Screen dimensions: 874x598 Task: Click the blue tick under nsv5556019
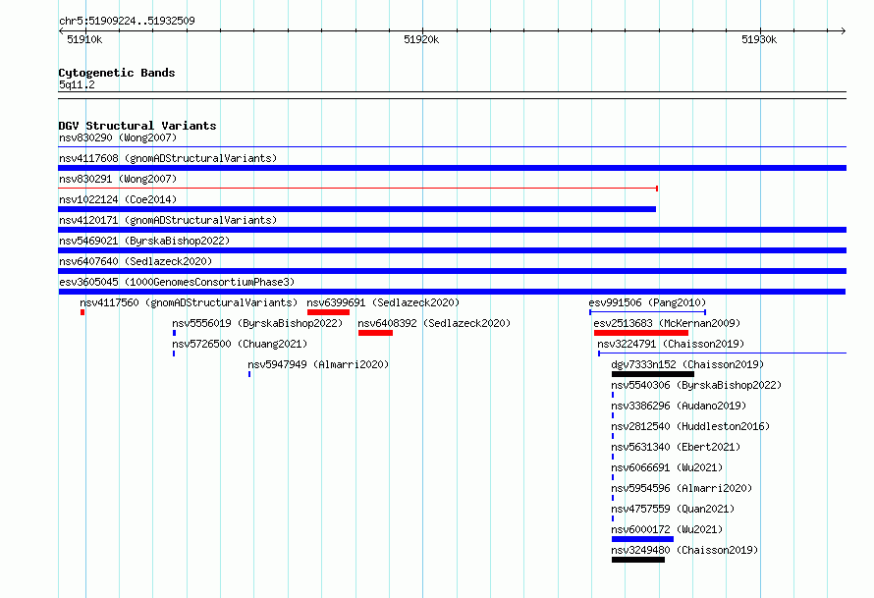175,333
